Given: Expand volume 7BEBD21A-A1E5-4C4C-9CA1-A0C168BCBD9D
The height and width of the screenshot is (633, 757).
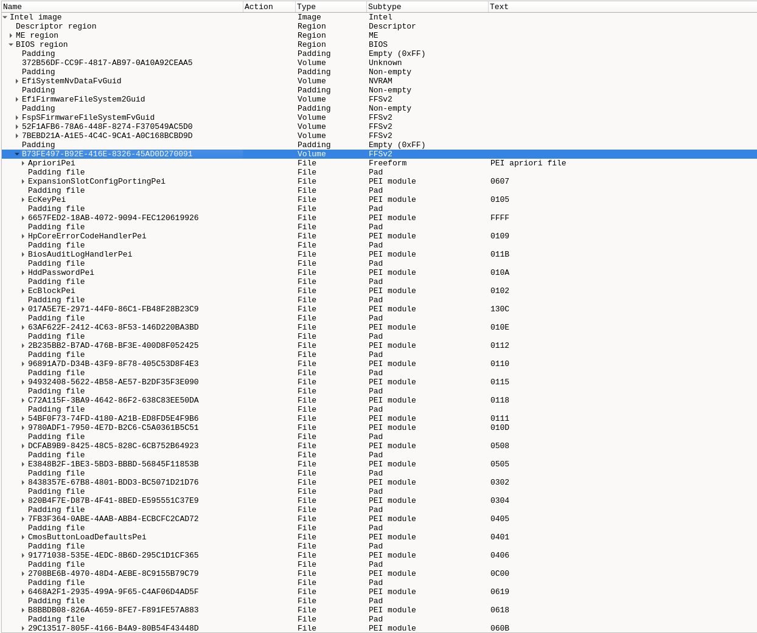Looking at the screenshot, I should coord(17,136).
